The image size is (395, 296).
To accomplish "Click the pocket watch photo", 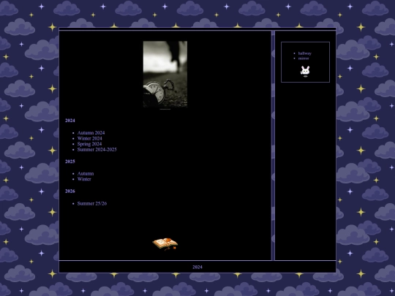I will (165, 75).
